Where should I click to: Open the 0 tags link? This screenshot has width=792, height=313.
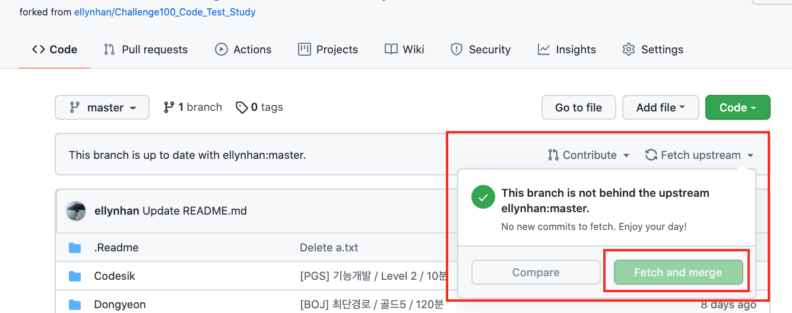point(259,107)
